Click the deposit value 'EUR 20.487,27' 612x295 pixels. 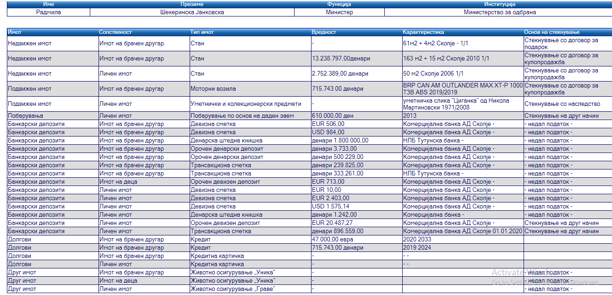(332, 223)
